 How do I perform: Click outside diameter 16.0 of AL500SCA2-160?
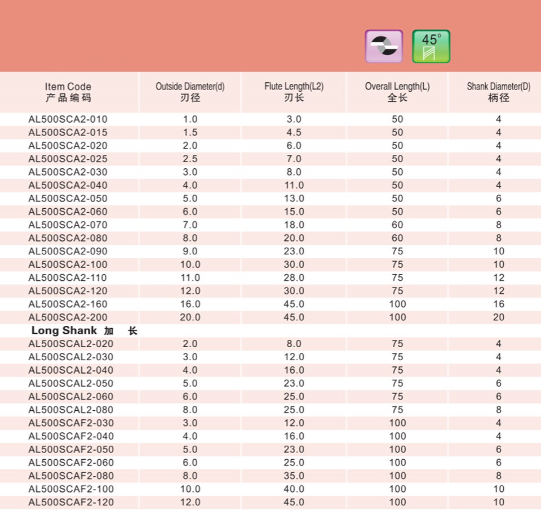190,304
